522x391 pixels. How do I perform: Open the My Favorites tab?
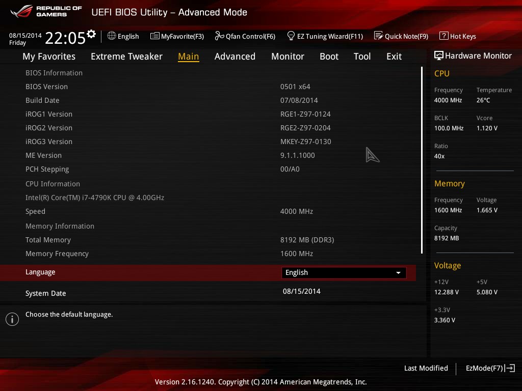(x=49, y=57)
